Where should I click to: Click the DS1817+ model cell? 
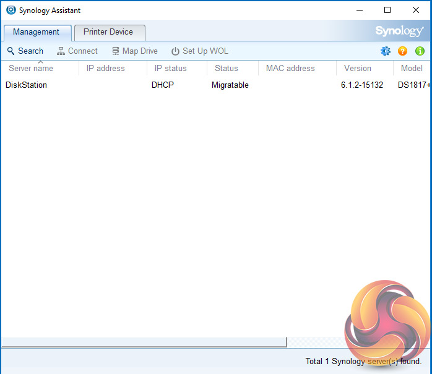coord(414,85)
